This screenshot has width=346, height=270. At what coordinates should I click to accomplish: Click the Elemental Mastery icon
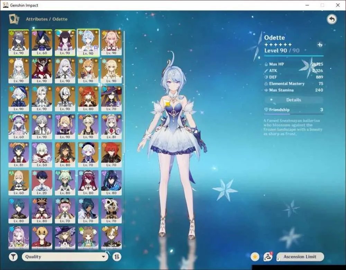[266, 84]
